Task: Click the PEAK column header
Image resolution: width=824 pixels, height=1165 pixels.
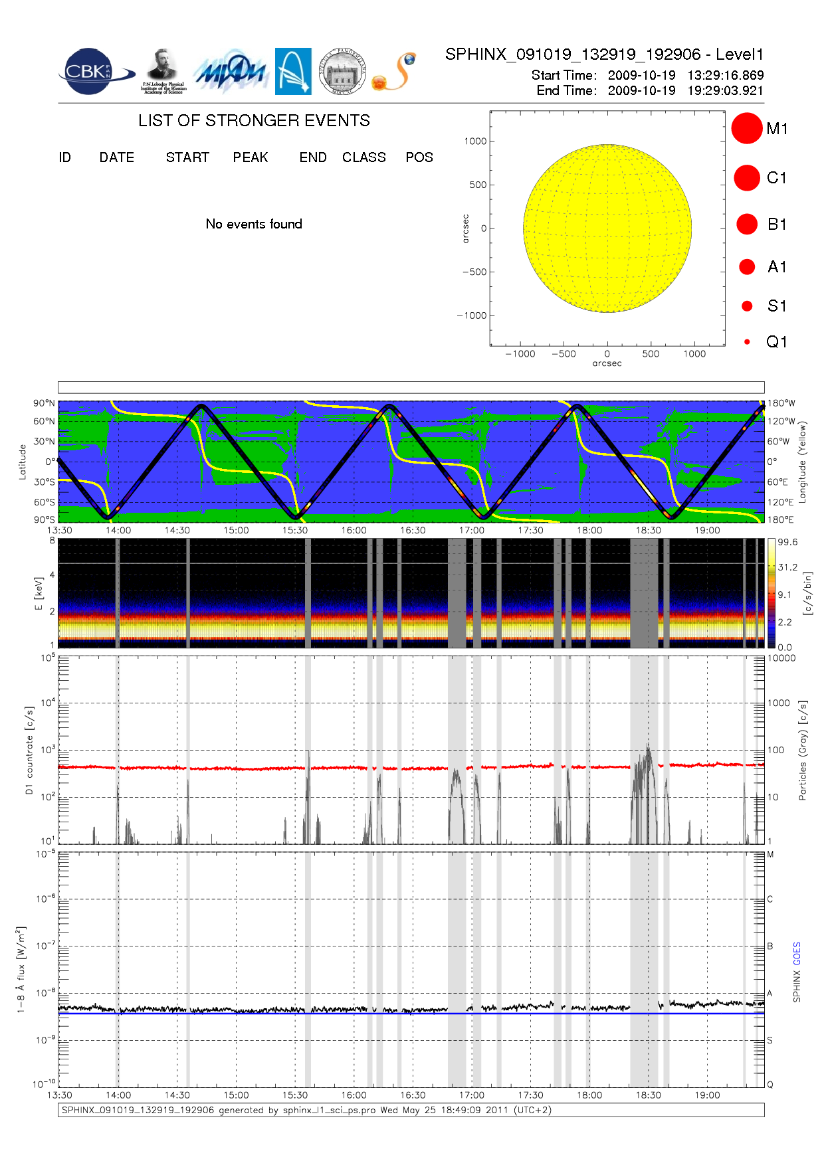Action: 251,157
